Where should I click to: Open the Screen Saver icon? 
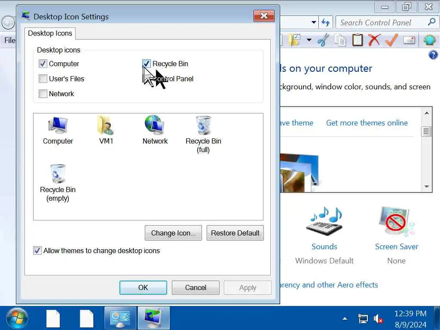tap(396, 222)
